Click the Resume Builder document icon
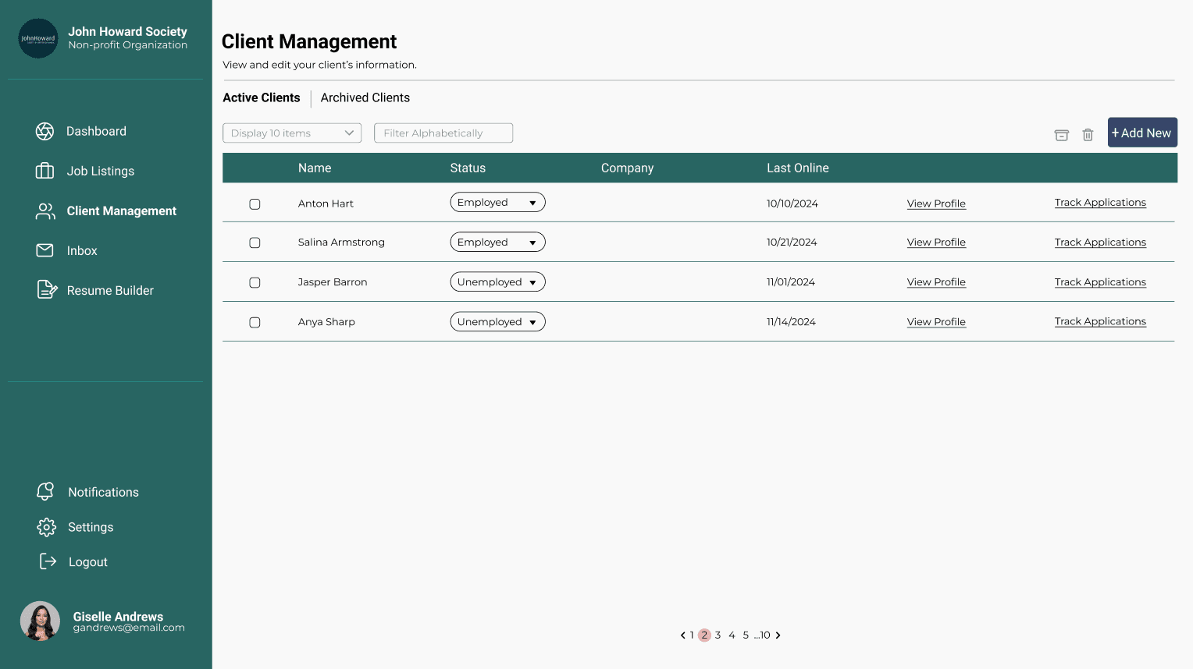Screen dimensions: 1193x669 pos(47,290)
